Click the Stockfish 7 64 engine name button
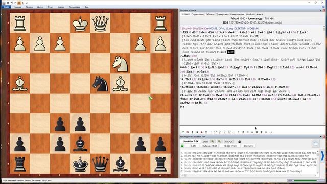This screenshot has width=327, height=184. [191, 141]
